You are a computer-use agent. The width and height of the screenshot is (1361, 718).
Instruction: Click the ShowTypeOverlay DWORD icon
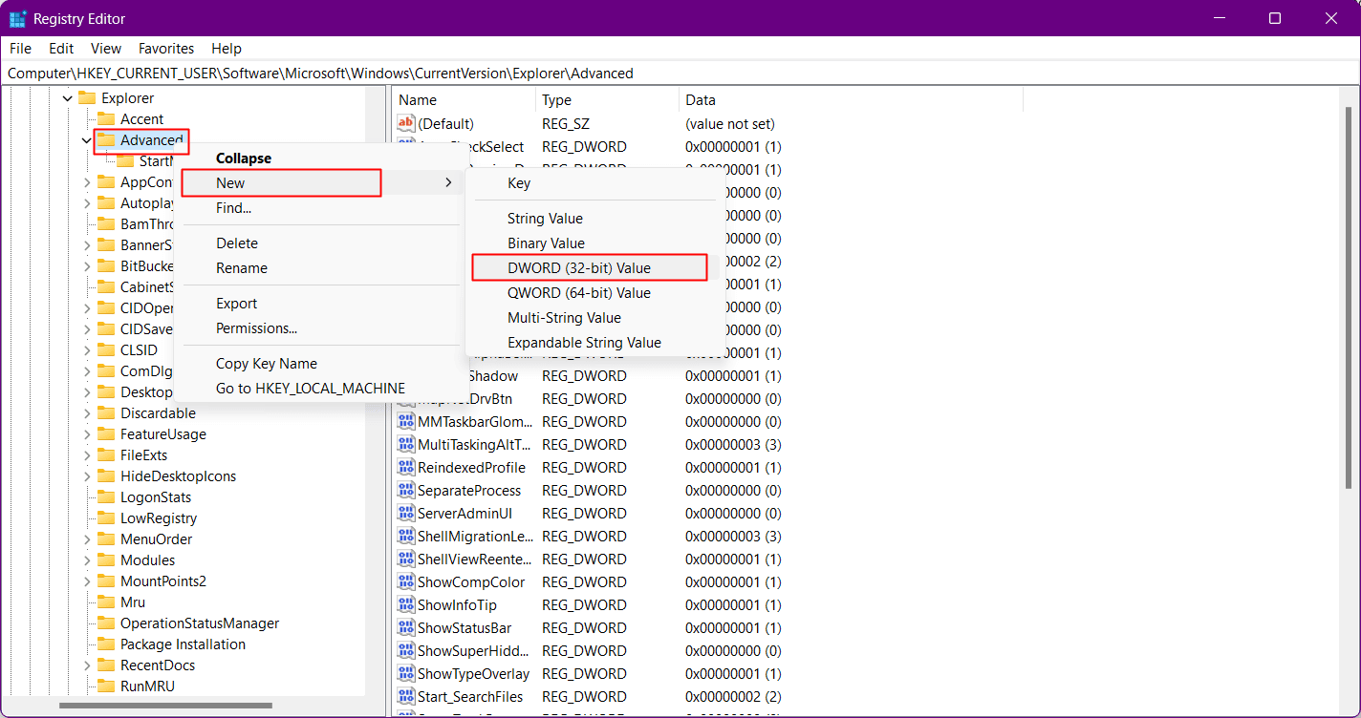click(x=406, y=673)
